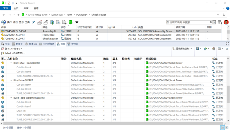Switch to the 使用处 where used tab

[73, 44]
